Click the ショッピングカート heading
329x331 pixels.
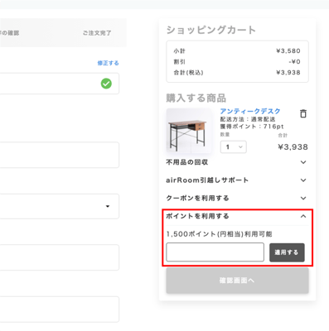point(211,30)
